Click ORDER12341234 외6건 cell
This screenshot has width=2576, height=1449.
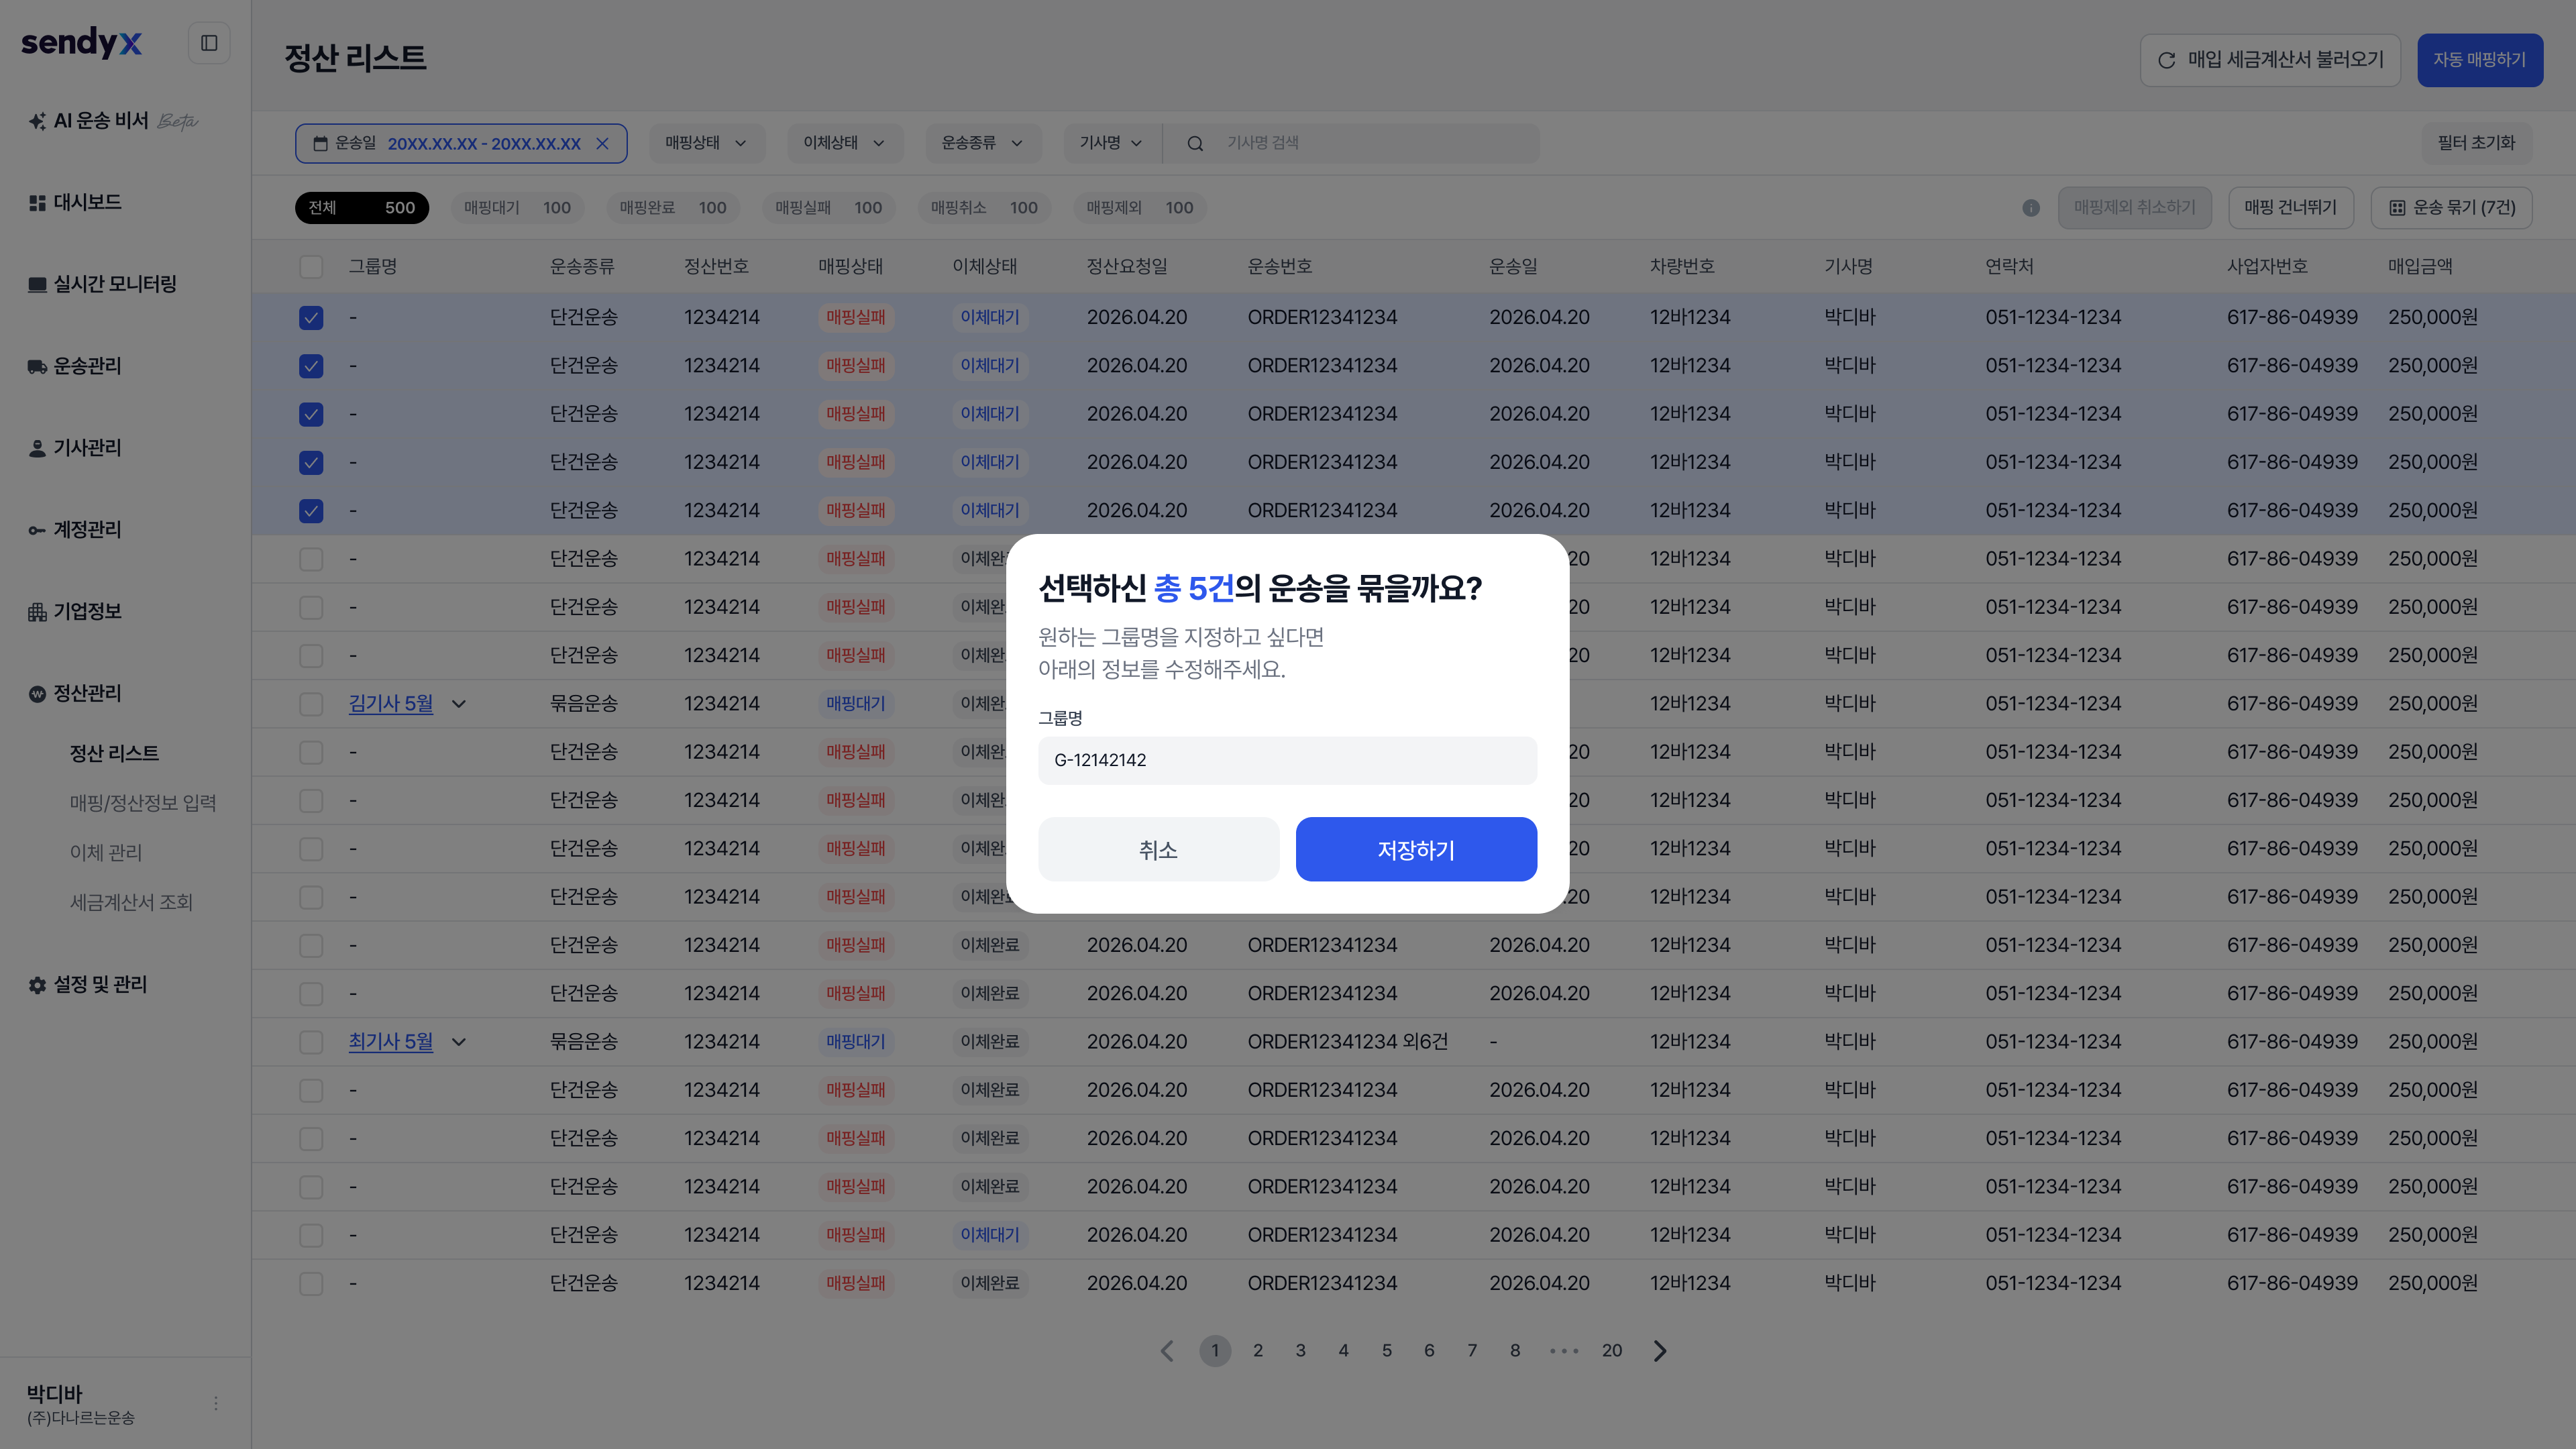[x=1347, y=1042]
